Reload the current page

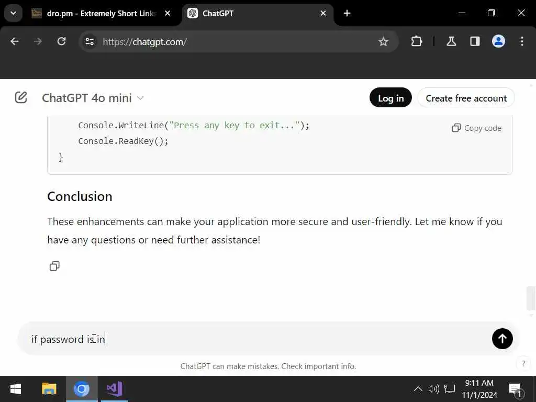[62, 42]
